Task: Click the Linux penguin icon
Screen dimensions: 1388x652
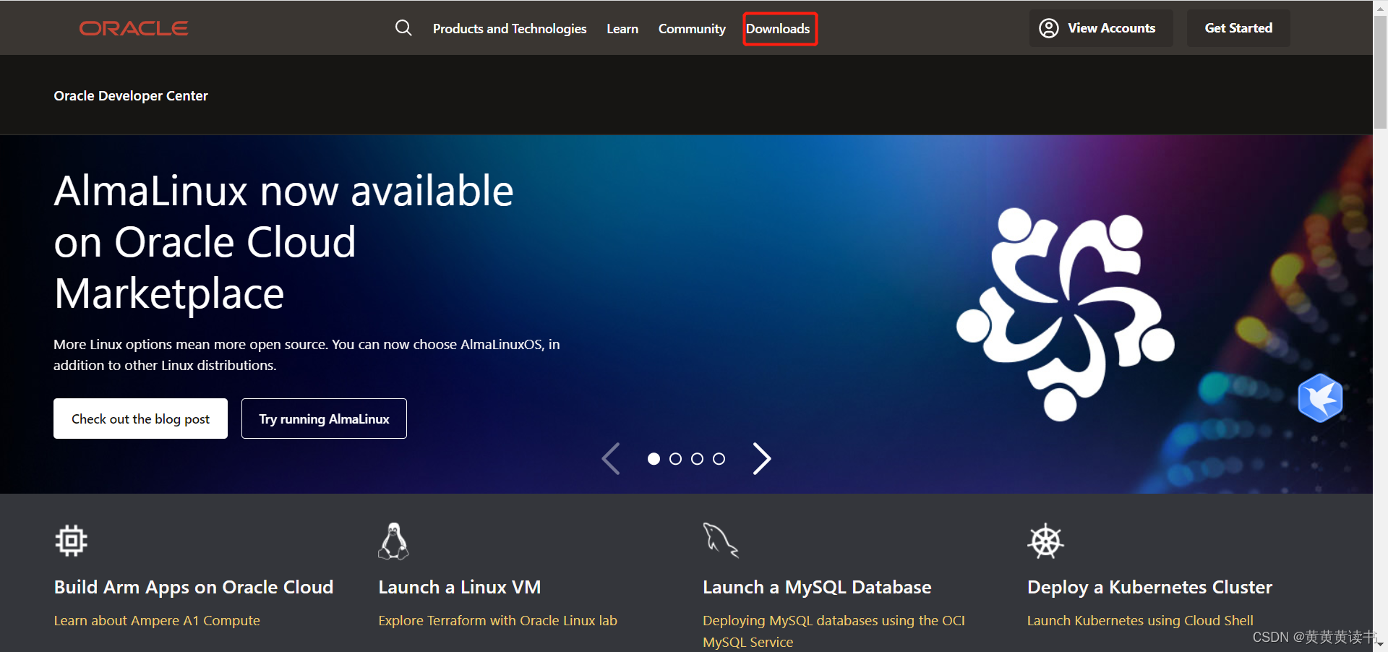Action: click(x=393, y=541)
